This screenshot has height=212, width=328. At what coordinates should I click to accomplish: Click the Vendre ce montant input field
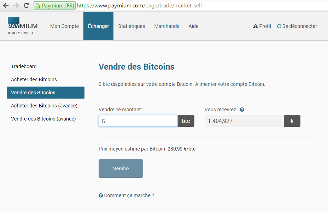[138, 121]
